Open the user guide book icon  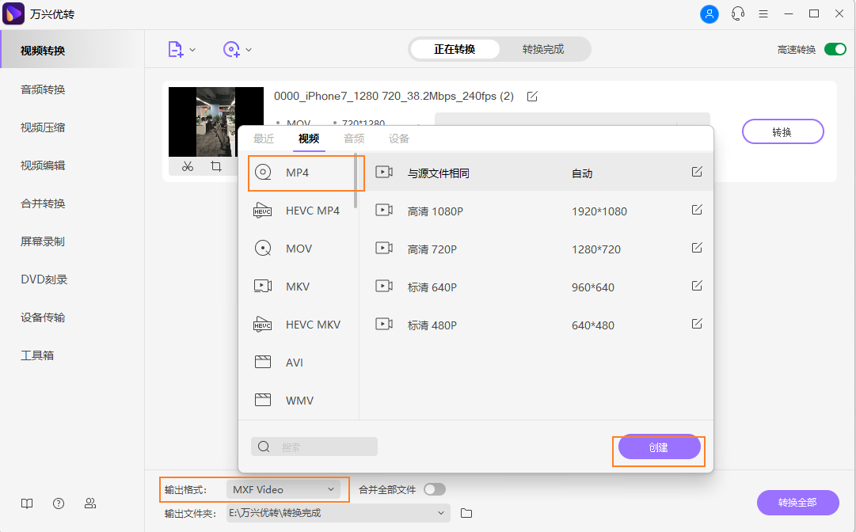26,503
